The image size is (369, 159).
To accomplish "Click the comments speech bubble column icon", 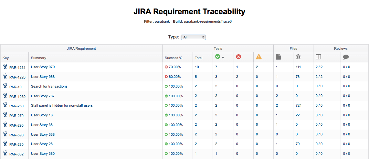I will click(x=346, y=57).
